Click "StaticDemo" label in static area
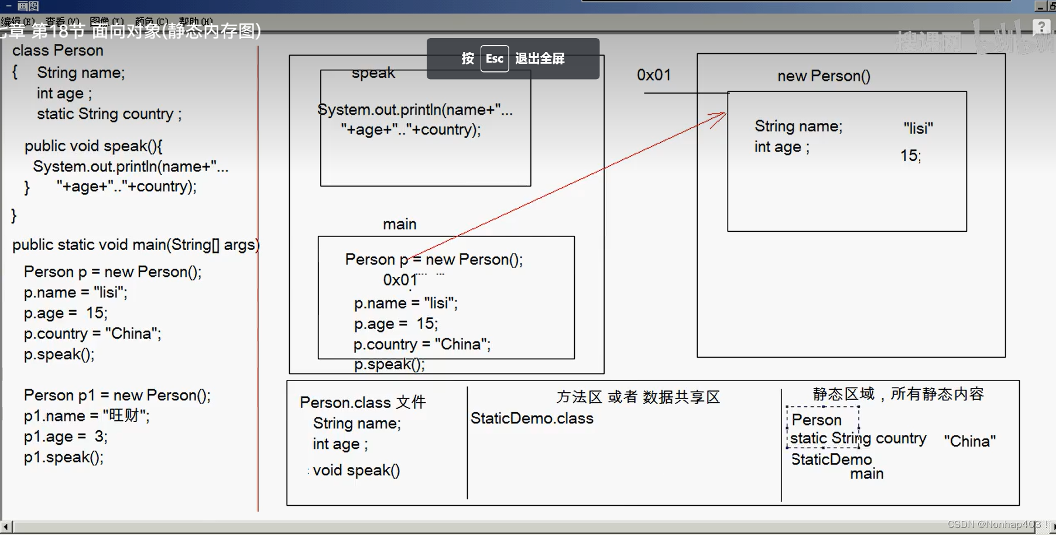Screen dimensions: 1056x535 point(832,459)
